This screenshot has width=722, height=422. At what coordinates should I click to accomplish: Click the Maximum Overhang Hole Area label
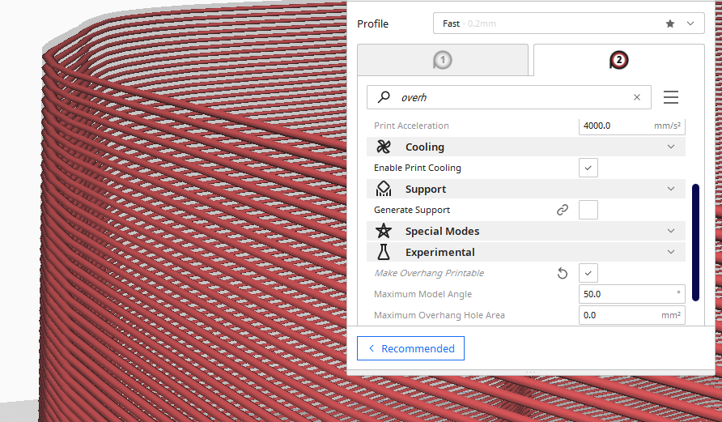[440, 315]
